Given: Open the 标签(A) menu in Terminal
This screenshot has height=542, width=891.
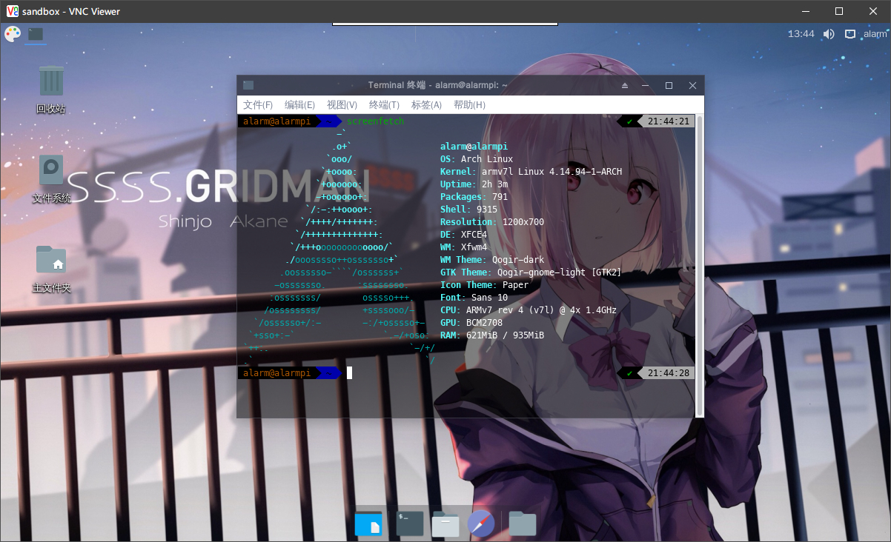Looking at the screenshot, I should 426,105.
